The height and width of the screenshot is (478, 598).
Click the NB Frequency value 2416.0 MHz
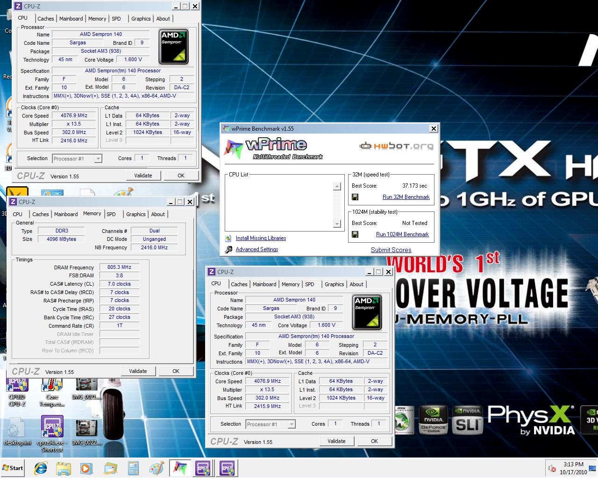click(154, 247)
